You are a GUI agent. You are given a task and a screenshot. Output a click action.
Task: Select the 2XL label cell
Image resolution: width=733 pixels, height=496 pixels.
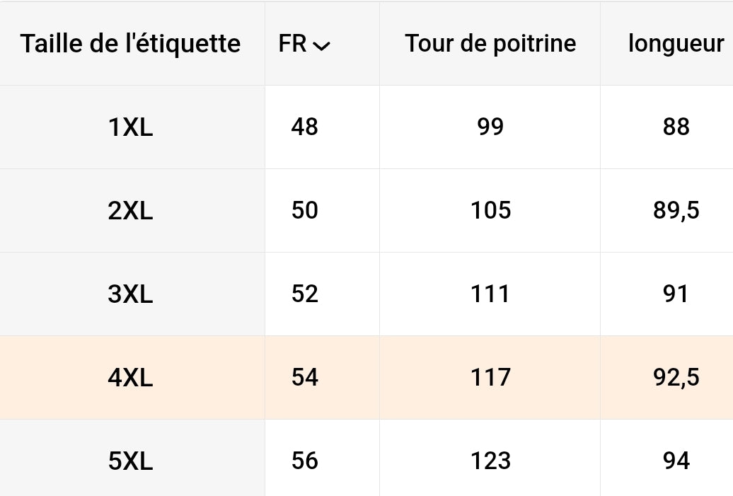coord(130,210)
